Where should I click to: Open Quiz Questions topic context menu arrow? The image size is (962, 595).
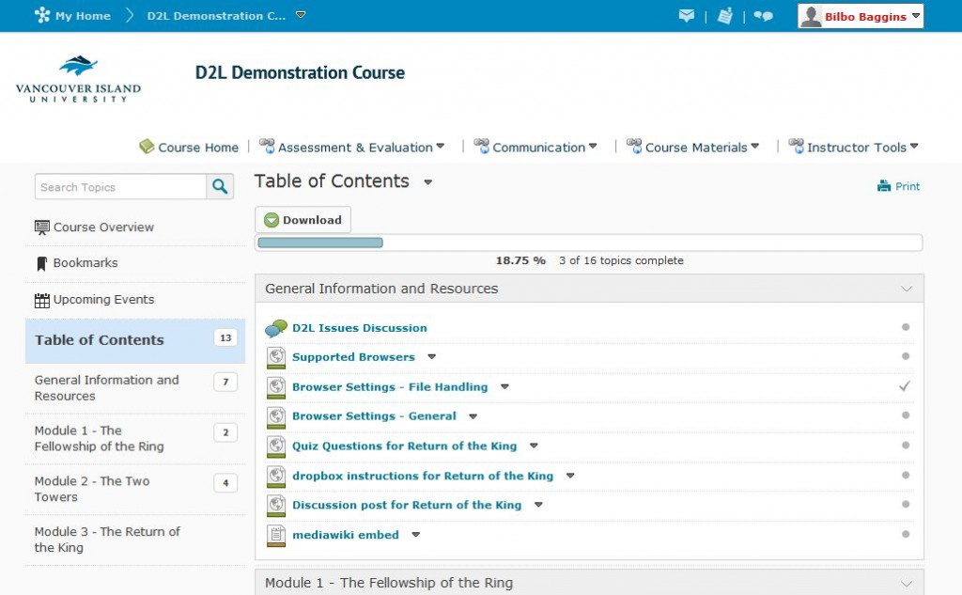point(534,446)
